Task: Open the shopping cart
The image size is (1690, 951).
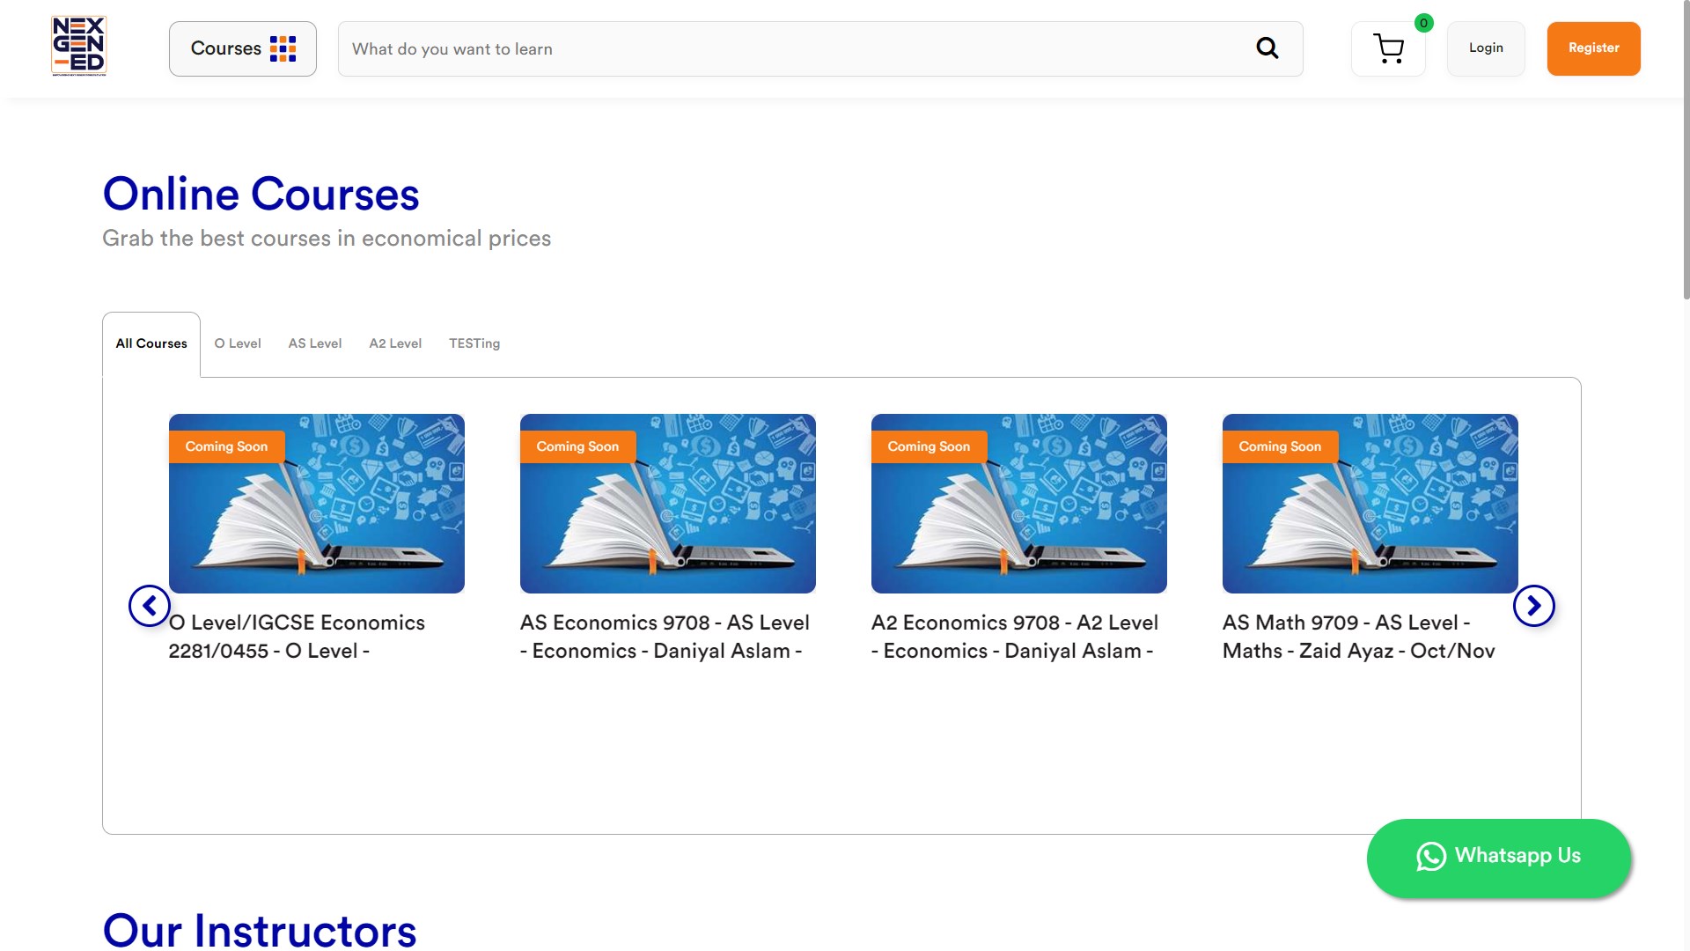Action: (x=1388, y=49)
